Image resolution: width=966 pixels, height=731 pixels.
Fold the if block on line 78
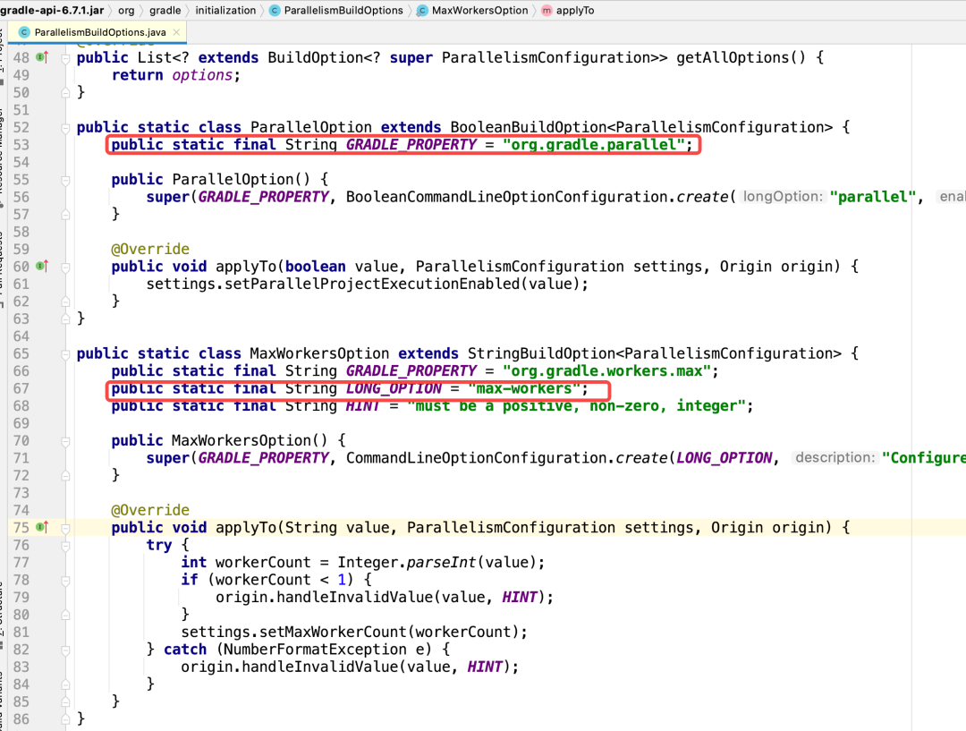coord(64,580)
